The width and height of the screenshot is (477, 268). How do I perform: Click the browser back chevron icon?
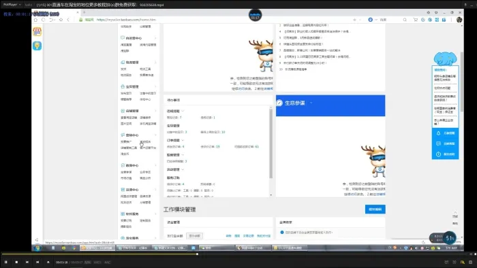coord(68,20)
